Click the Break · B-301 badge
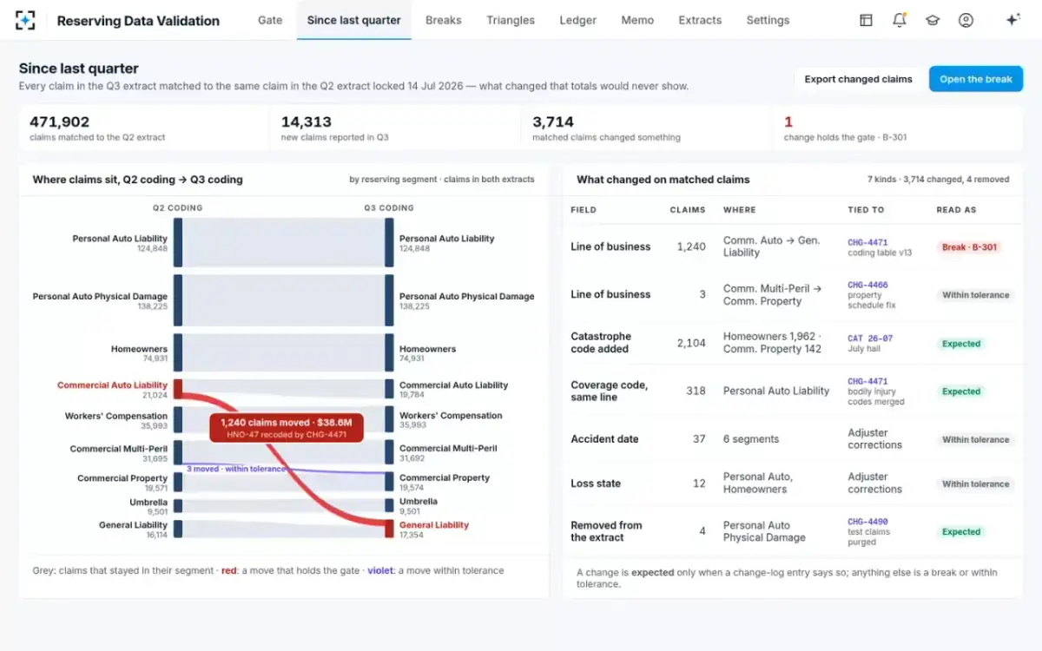 [x=969, y=247]
